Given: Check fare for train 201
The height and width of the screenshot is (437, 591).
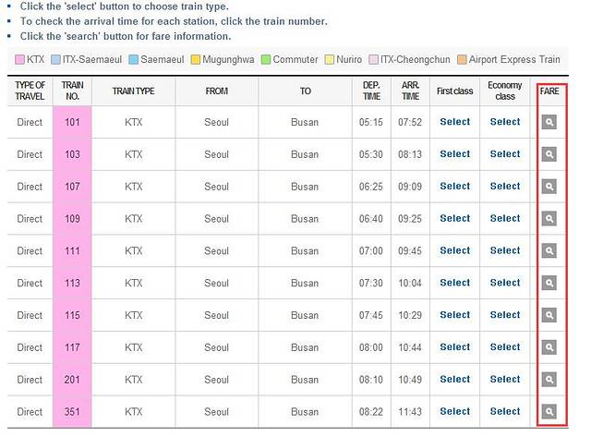Looking at the screenshot, I should [549, 380].
